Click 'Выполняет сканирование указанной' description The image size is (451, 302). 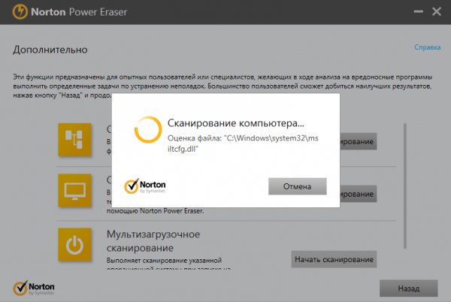point(164,261)
